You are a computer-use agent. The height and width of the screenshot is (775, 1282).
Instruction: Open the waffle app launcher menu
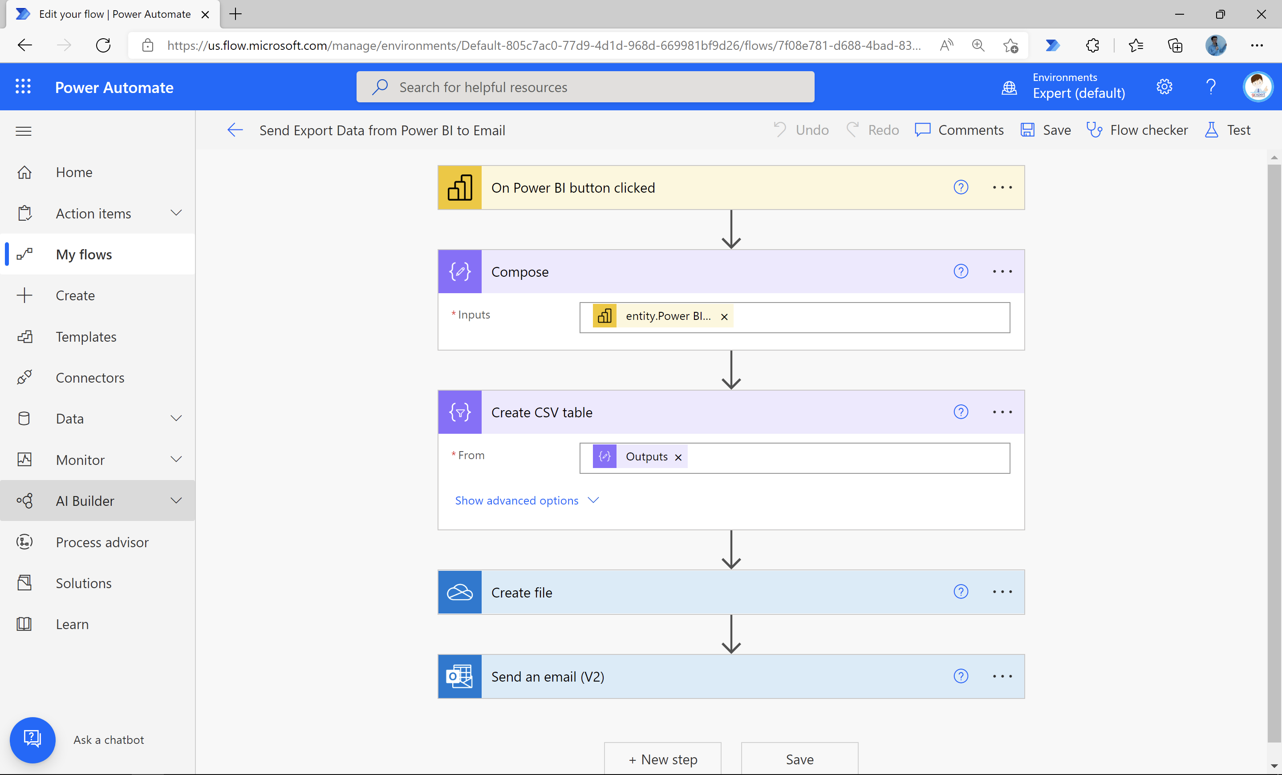[23, 86]
